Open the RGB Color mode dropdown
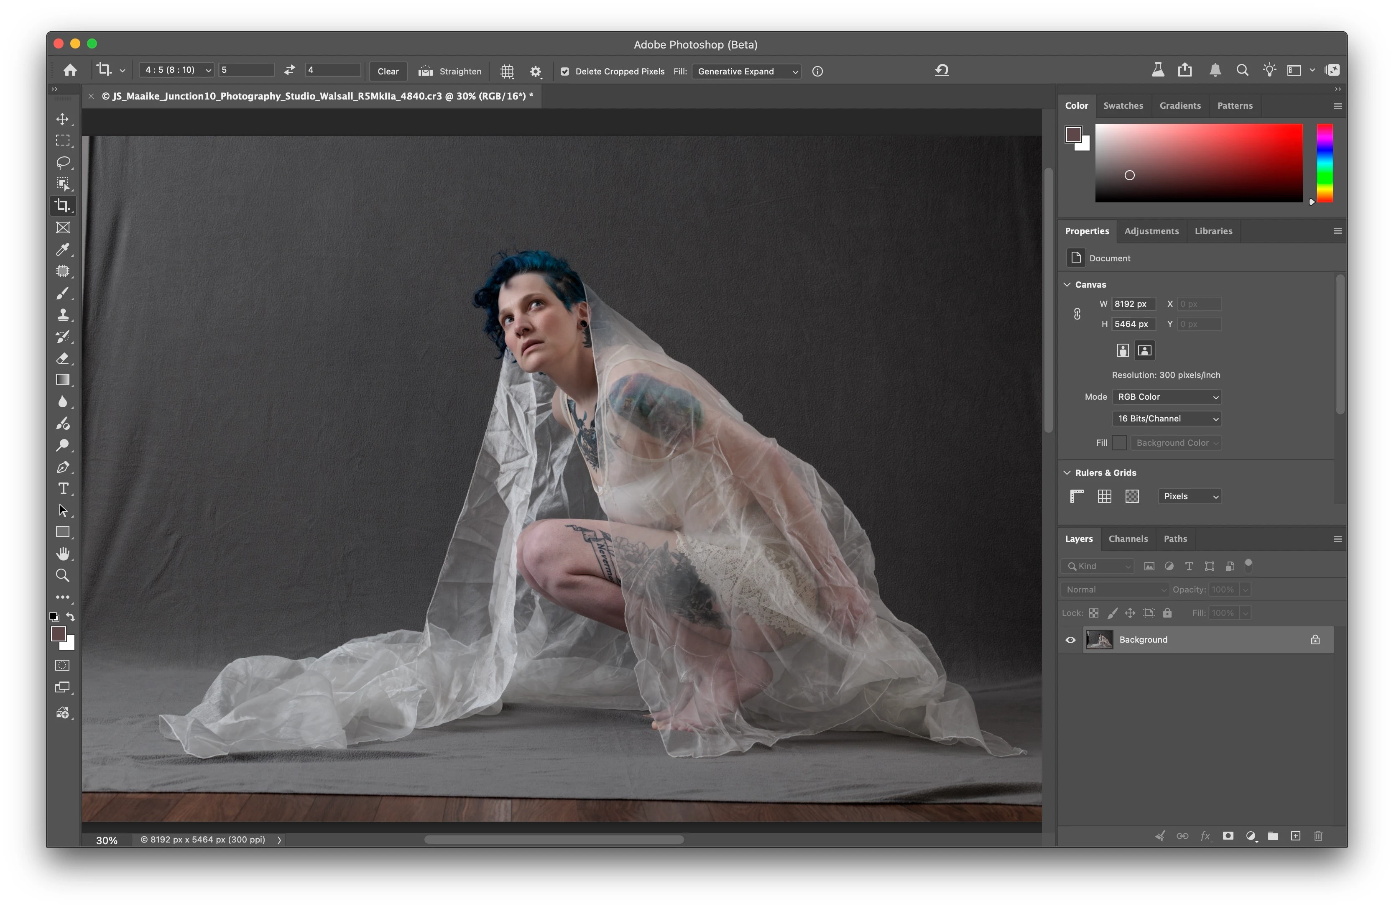Viewport: 1394px width, 909px height. (x=1166, y=397)
